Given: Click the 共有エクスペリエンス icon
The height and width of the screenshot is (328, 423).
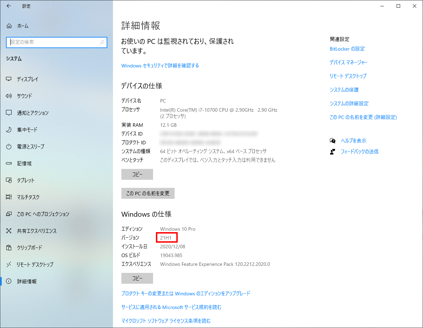Looking at the screenshot, I should coord(9,231).
